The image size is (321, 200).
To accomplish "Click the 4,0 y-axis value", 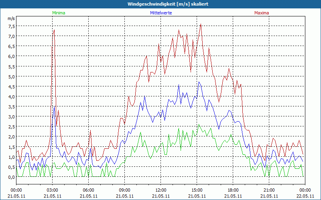I will pos(12,96).
